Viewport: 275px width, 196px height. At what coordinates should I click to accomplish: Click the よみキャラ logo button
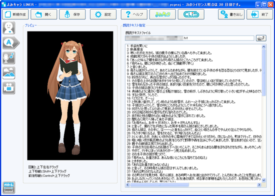pos(162,14)
